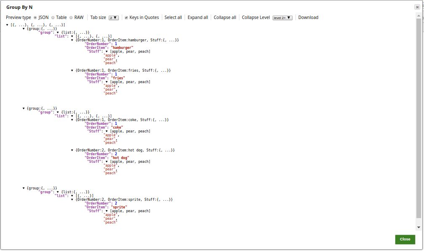This screenshot has width=424, height=251.
Task: Click Collapse all in the toolbar
Action: tap(225, 17)
